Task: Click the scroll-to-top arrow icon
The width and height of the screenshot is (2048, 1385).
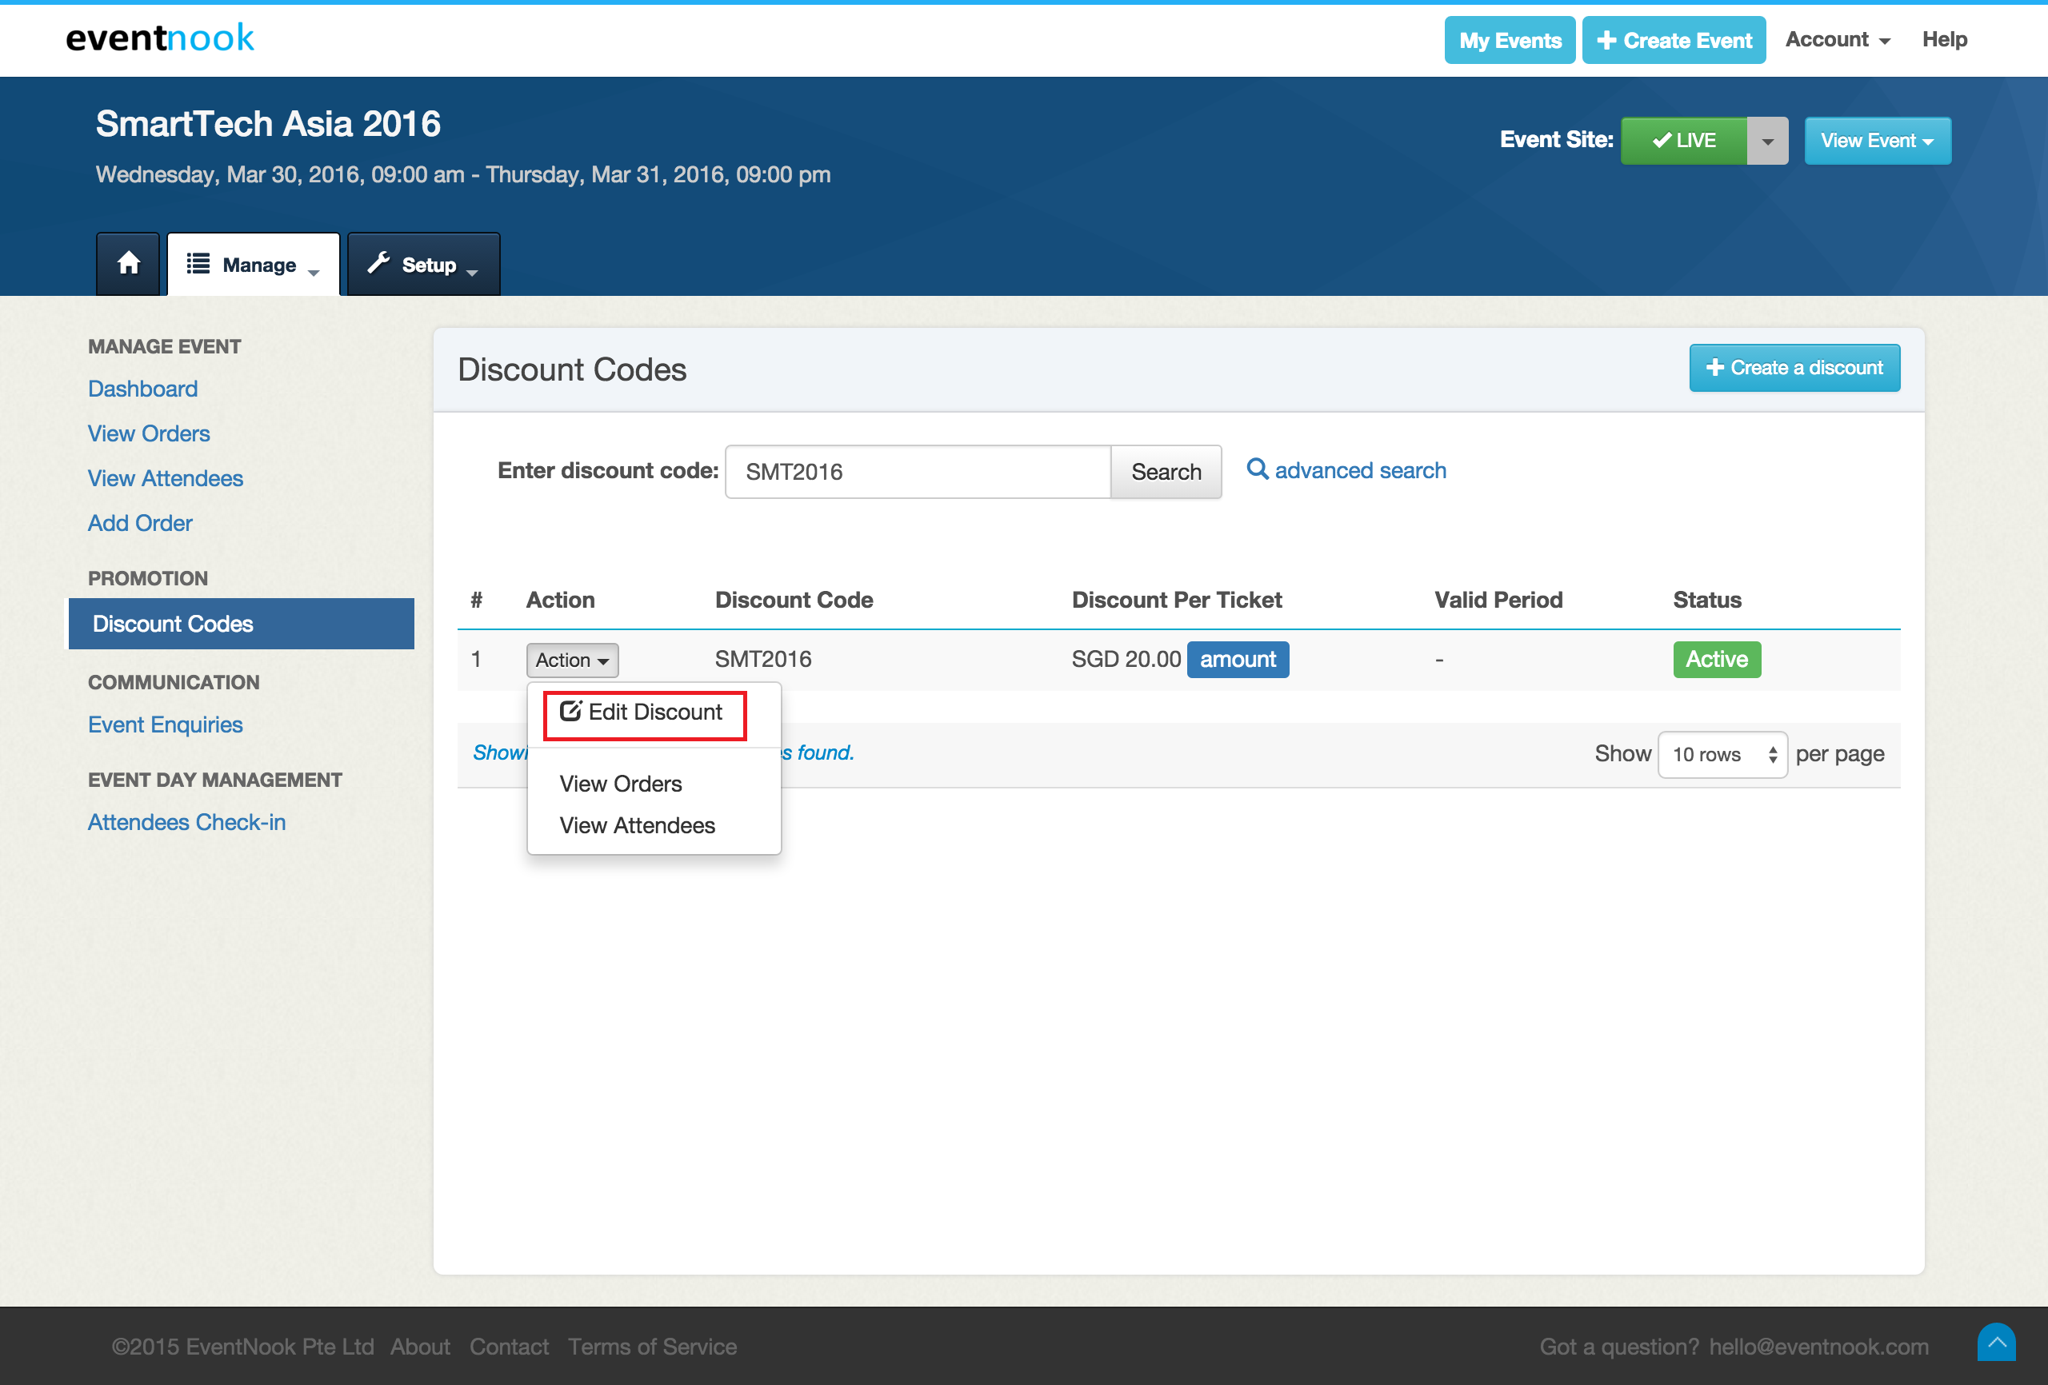Action: point(1996,1342)
